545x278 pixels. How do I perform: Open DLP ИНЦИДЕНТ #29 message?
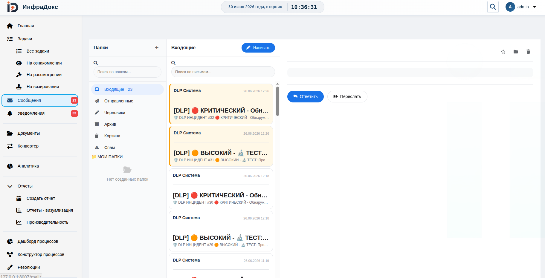click(221, 231)
